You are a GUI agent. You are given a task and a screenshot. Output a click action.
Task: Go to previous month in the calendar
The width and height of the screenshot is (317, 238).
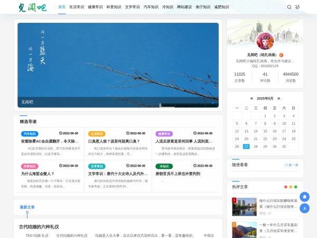click(251, 98)
